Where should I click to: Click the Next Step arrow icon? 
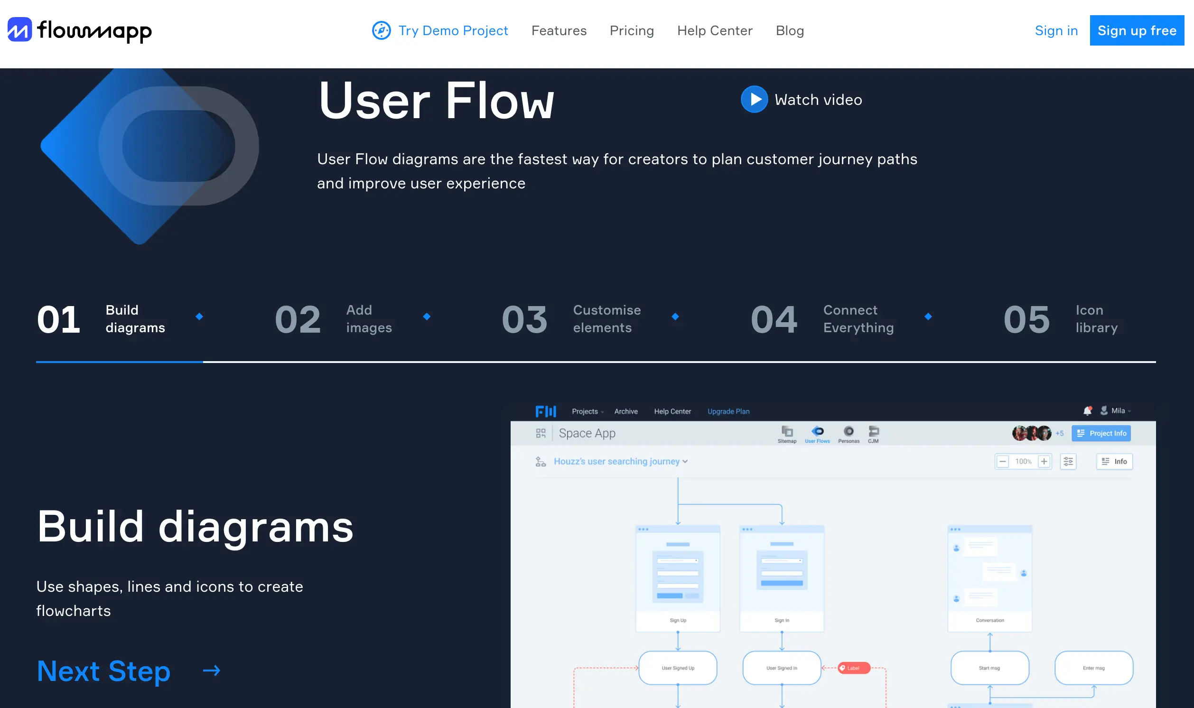click(211, 671)
